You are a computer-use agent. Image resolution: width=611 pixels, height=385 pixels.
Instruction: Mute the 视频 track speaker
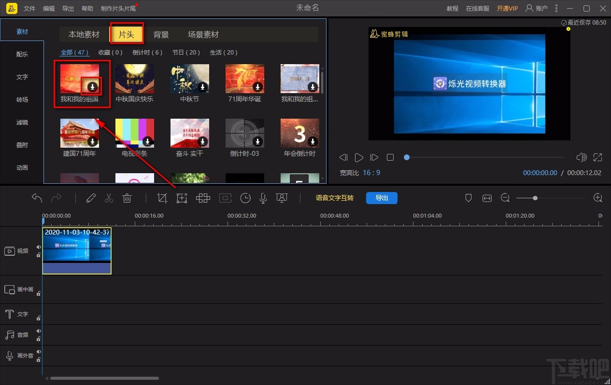39,247
